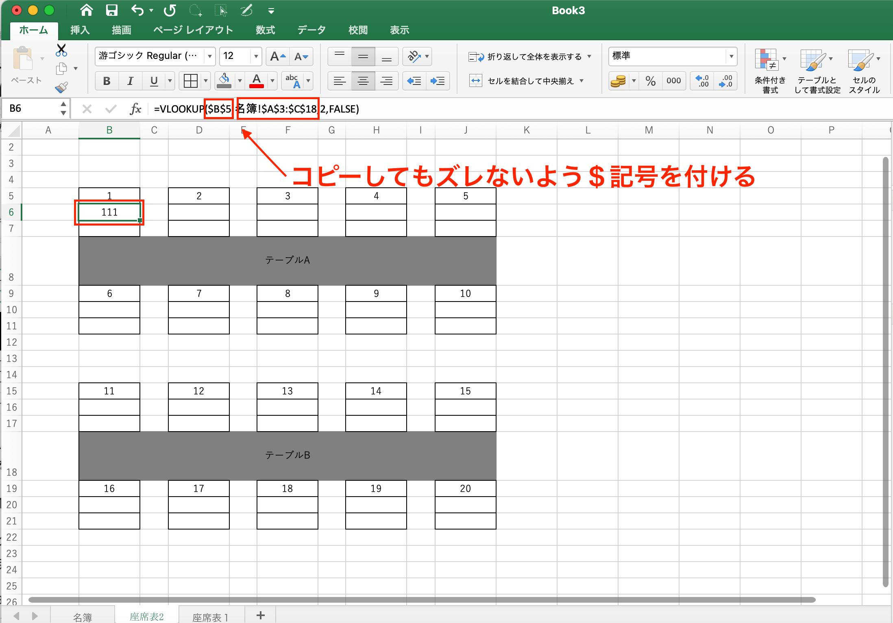The height and width of the screenshot is (623, 893).
Task: Open the text orientation tool
Action: pos(414,56)
